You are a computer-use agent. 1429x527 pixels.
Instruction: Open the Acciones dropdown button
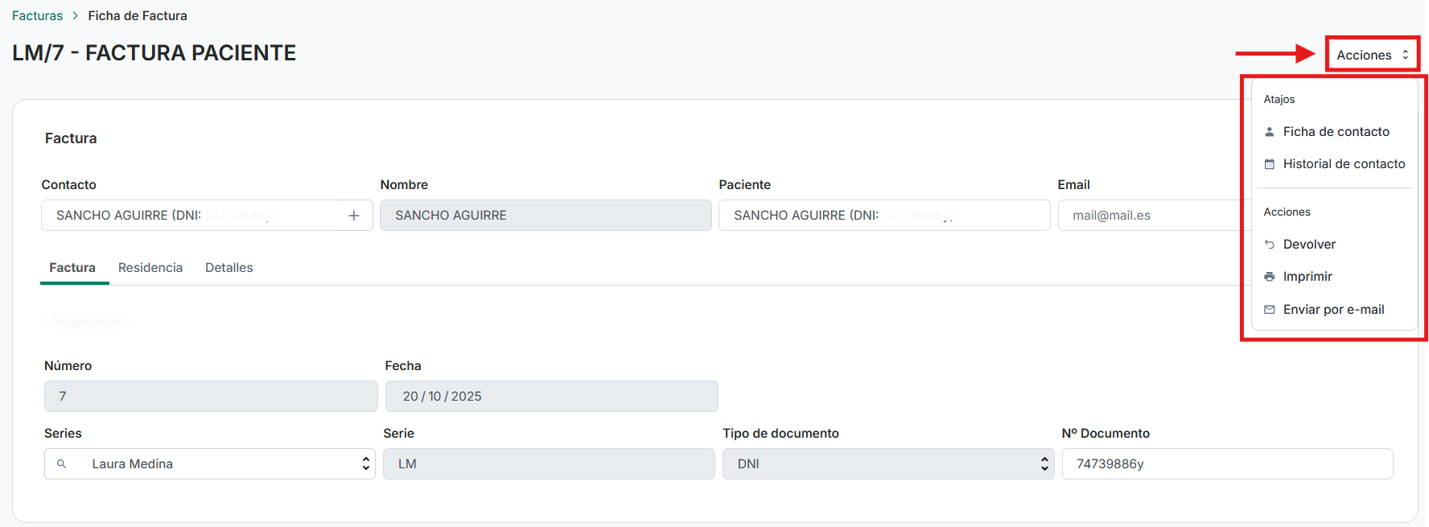(x=1372, y=55)
